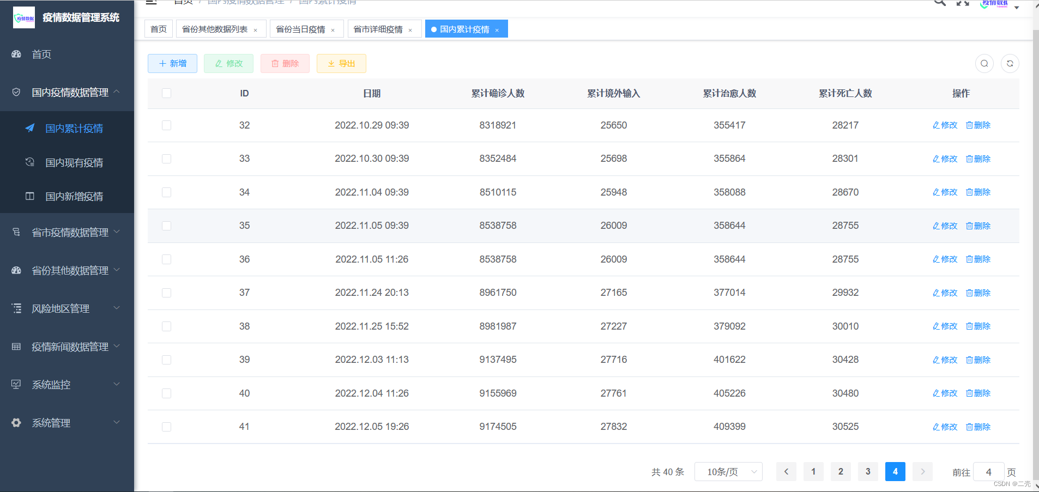Click the fullscreen icon in the top bar
1039x492 pixels.
[x=963, y=3]
